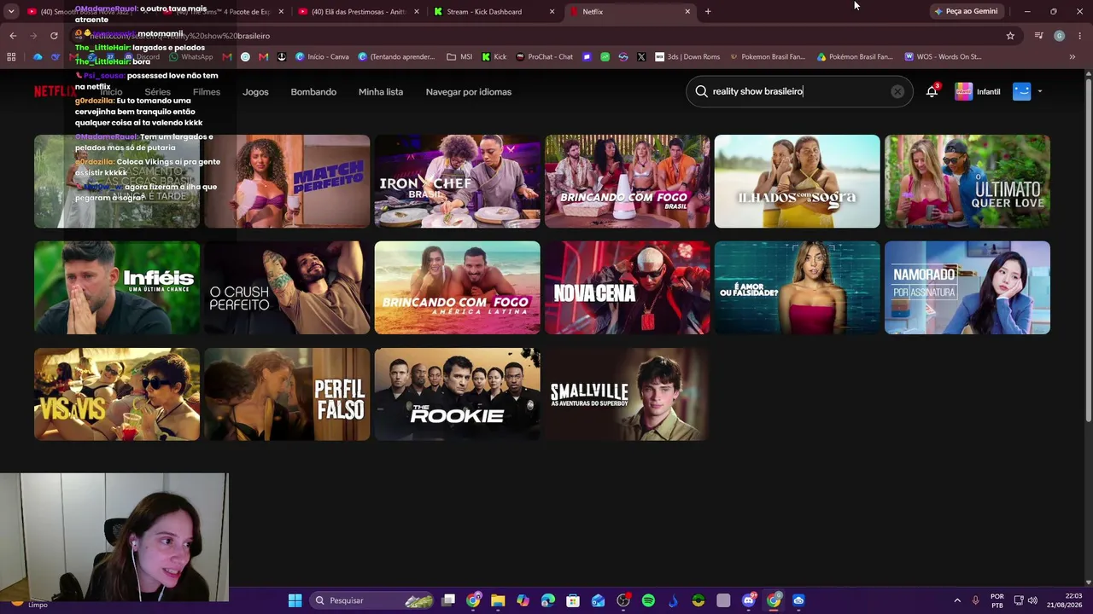Open O Crush Perfeito thumbnail
Viewport: 1093px width, 614px height.
tap(287, 287)
